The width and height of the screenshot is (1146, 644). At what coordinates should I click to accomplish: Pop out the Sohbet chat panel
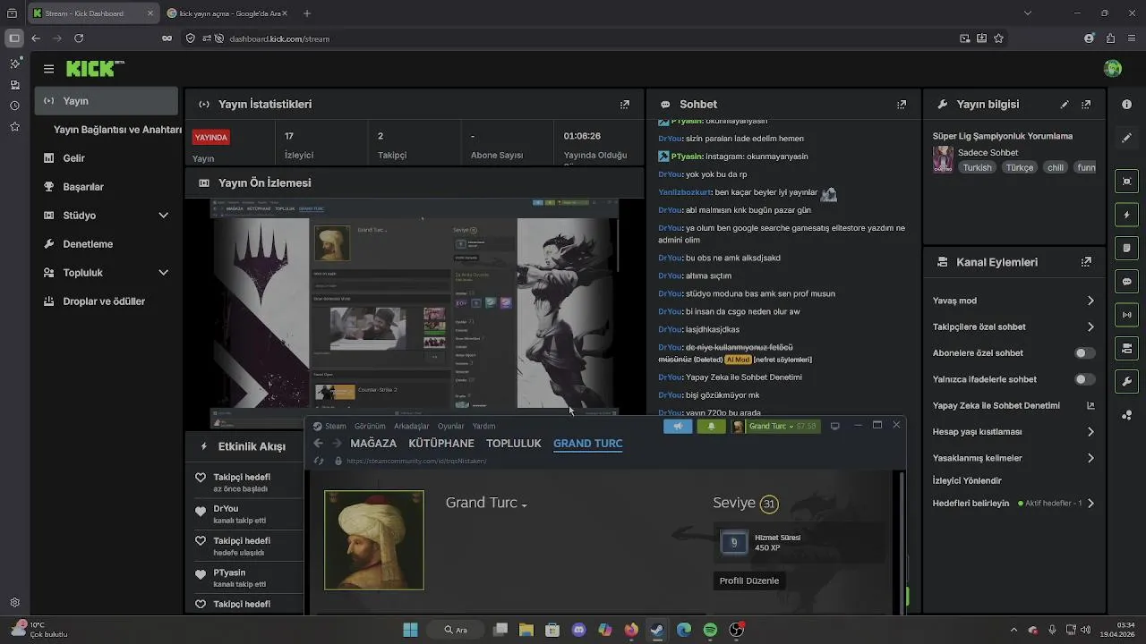pyautogui.click(x=902, y=105)
